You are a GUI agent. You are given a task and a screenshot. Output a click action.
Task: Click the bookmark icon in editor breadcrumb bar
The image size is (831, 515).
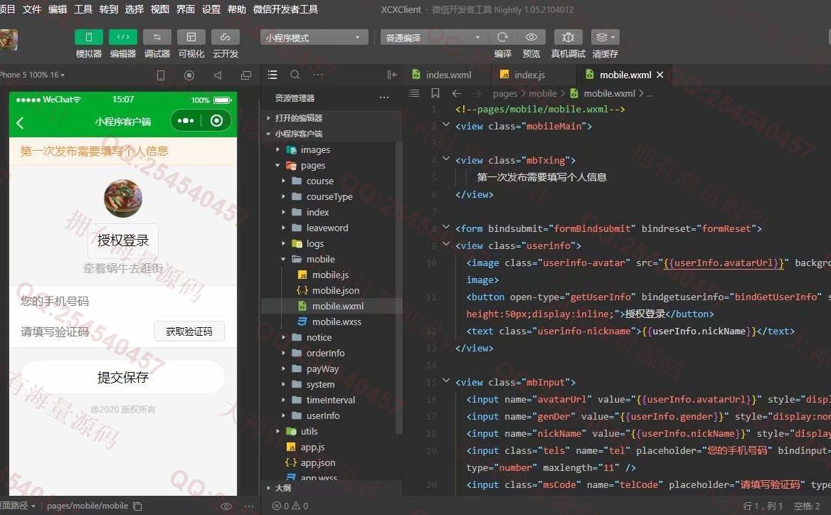pyautogui.click(x=435, y=93)
